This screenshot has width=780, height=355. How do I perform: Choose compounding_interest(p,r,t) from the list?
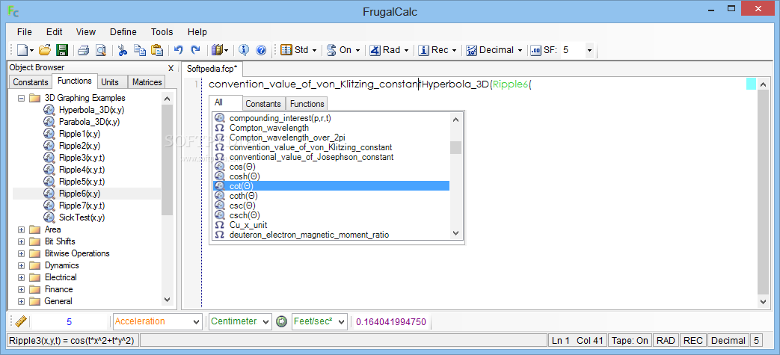click(280, 118)
